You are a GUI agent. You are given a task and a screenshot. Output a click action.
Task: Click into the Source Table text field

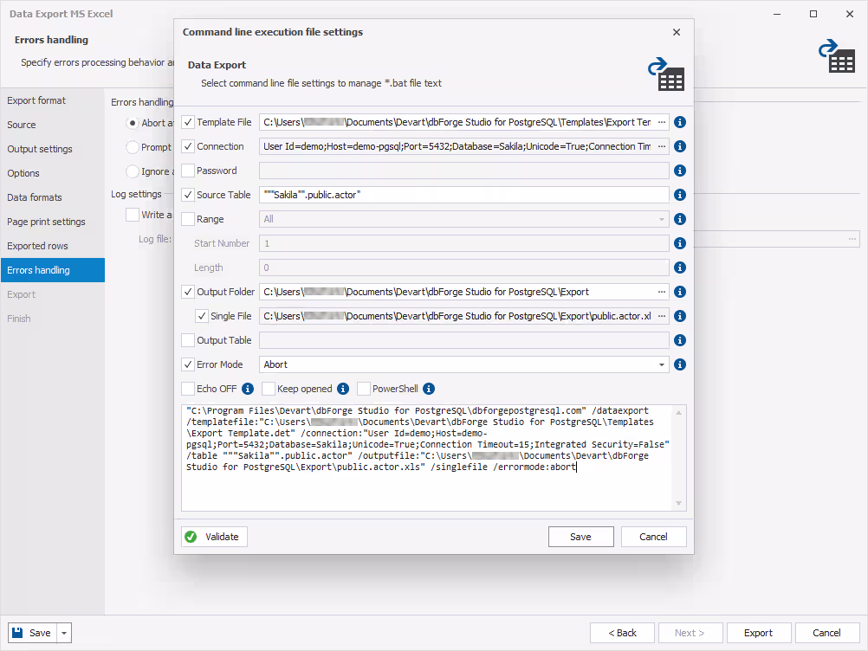pyautogui.click(x=464, y=195)
